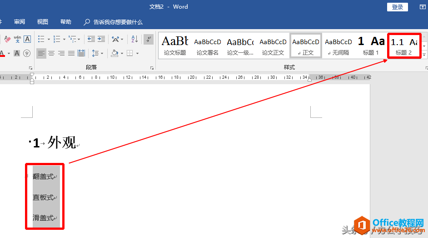Expand the shading color dropdown arrow
Image resolution: width=428 pixels, height=238 pixels.
[x=122, y=54]
